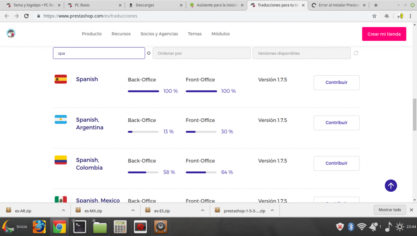Open the Wi-Fi network tray icon
Image resolution: width=417 pixels, height=236 pixels.
tap(362, 227)
